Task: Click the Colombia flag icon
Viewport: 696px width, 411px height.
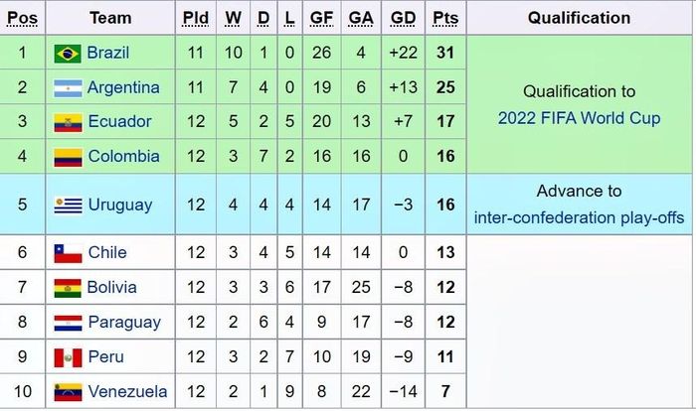Action: point(68,158)
